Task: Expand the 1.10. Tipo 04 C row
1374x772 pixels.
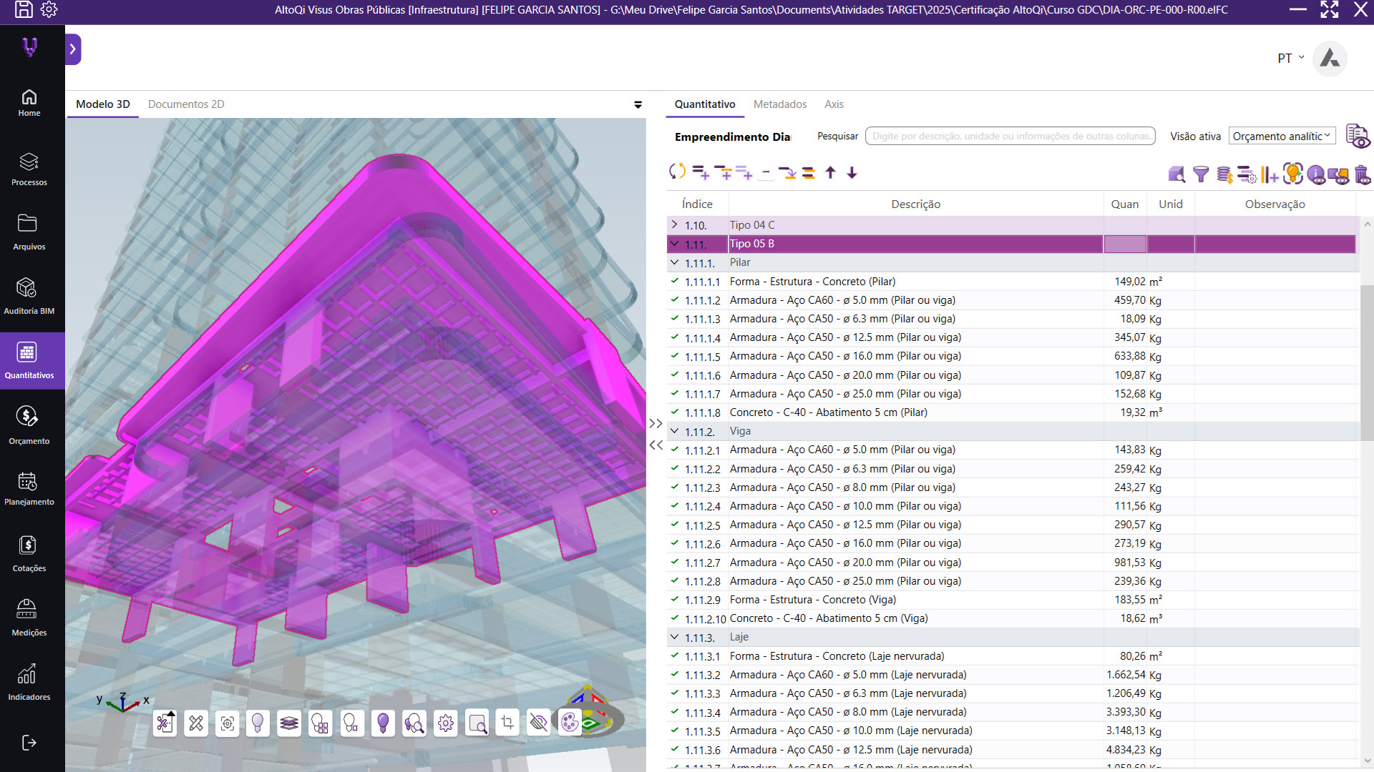Action: (x=674, y=224)
